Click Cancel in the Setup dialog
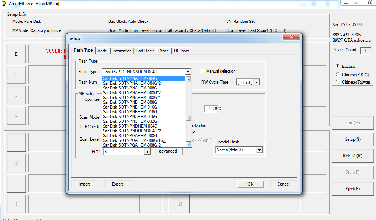This screenshot has height=220, width=376. [x=283, y=184]
